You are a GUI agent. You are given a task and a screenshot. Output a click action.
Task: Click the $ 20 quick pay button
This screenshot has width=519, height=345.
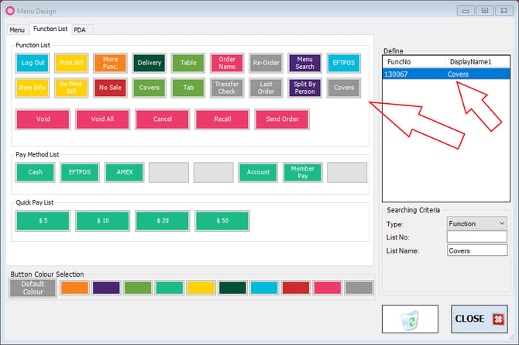coord(163,221)
